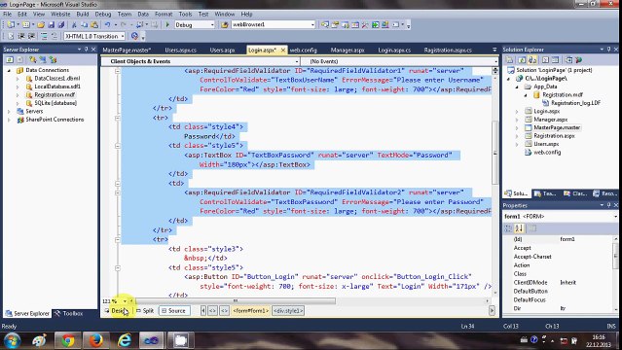Click the <div.style1> breadcrumb tag
The width and height of the screenshot is (622, 350).
(288, 311)
